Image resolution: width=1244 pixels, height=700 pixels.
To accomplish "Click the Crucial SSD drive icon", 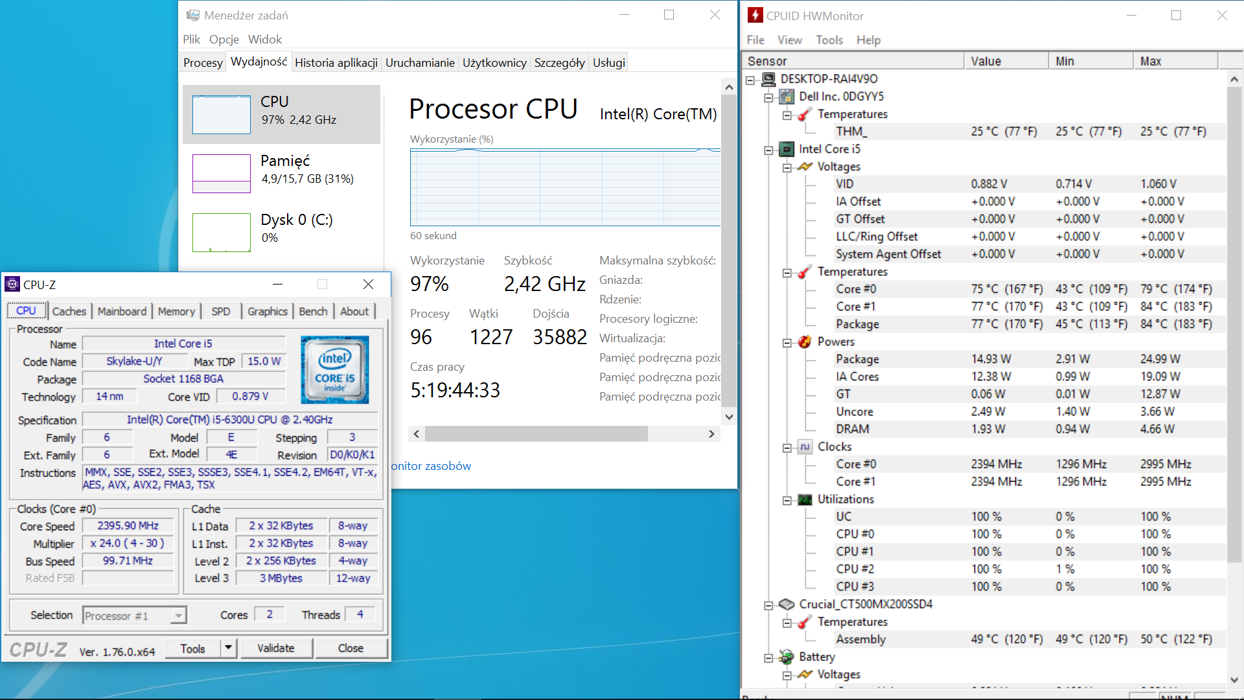I will (x=787, y=604).
